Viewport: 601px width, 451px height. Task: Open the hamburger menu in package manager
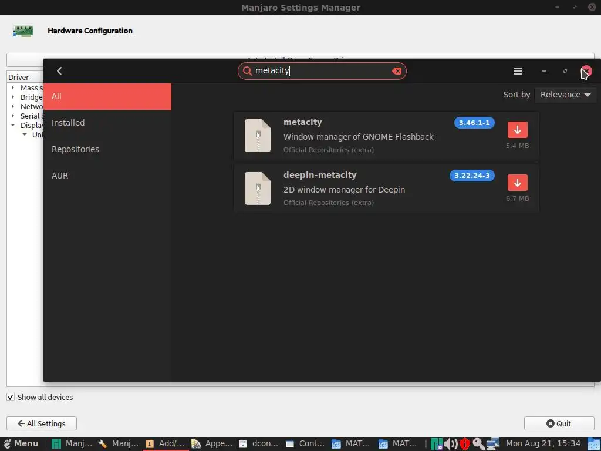(x=518, y=71)
